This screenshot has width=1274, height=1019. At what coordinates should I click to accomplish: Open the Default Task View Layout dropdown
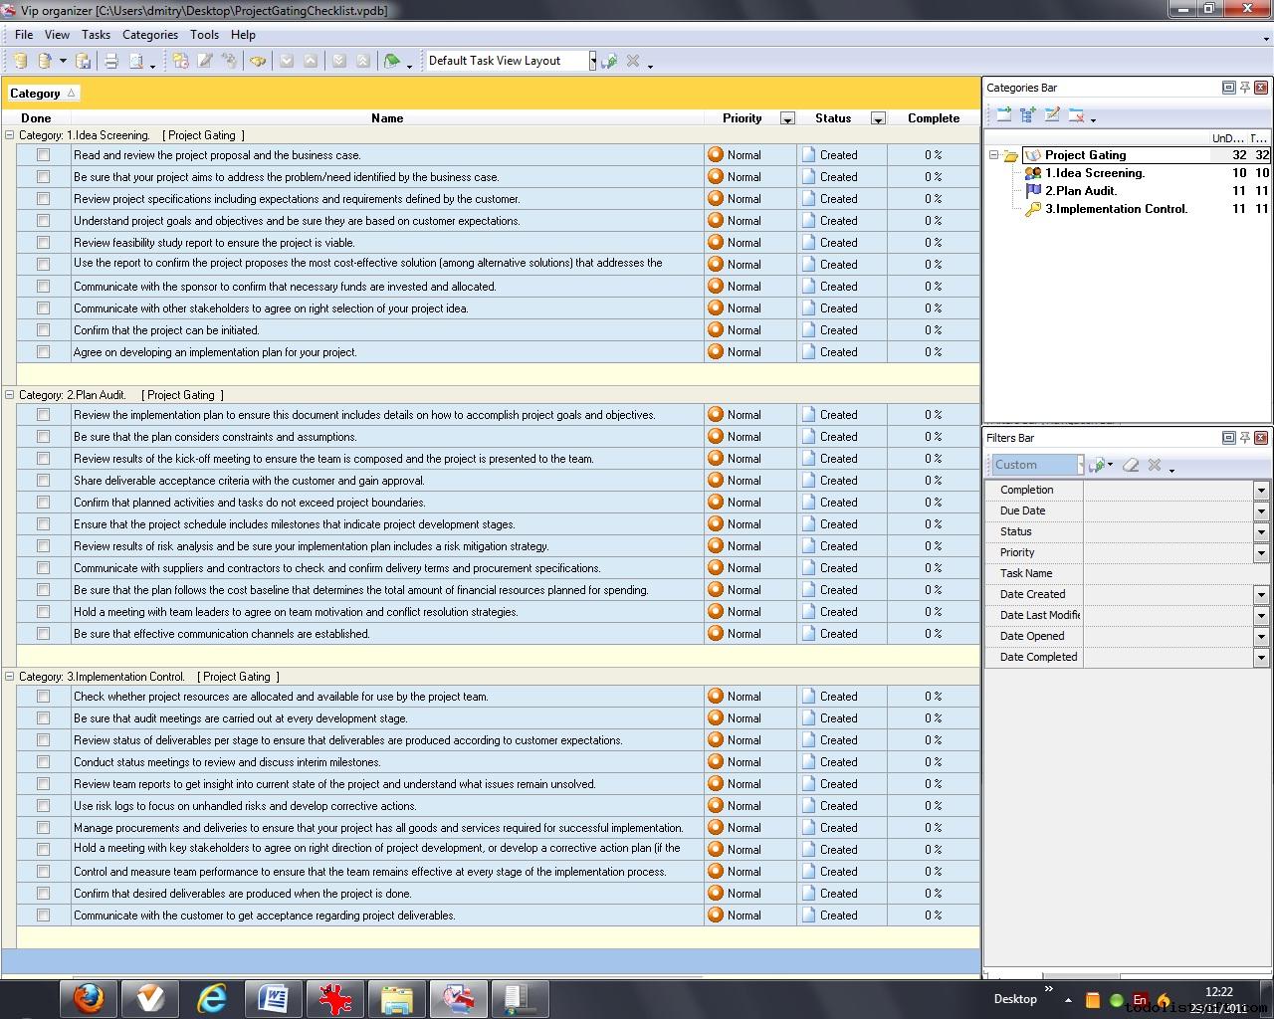click(592, 61)
